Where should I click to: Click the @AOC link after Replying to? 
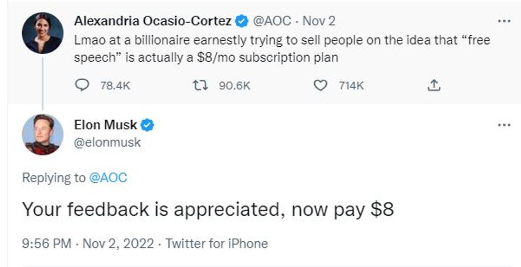pyautogui.click(x=108, y=178)
